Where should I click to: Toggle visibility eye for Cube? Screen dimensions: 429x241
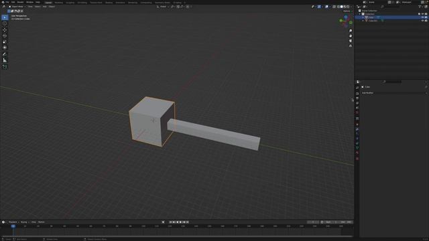coord(422,17)
